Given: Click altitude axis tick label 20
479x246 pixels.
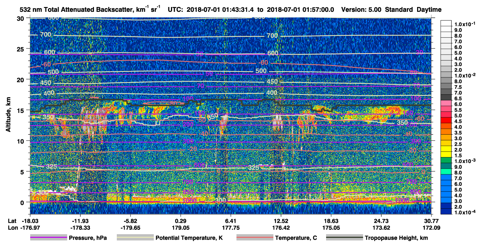Looking at the screenshot, I should (x=21, y=79).
